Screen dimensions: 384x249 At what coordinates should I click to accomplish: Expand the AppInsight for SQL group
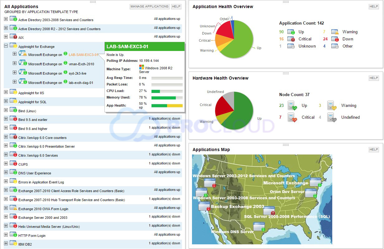tap(6, 102)
